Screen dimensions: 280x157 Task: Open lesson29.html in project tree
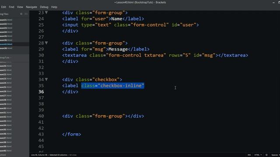pyautogui.click(x=6, y=104)
